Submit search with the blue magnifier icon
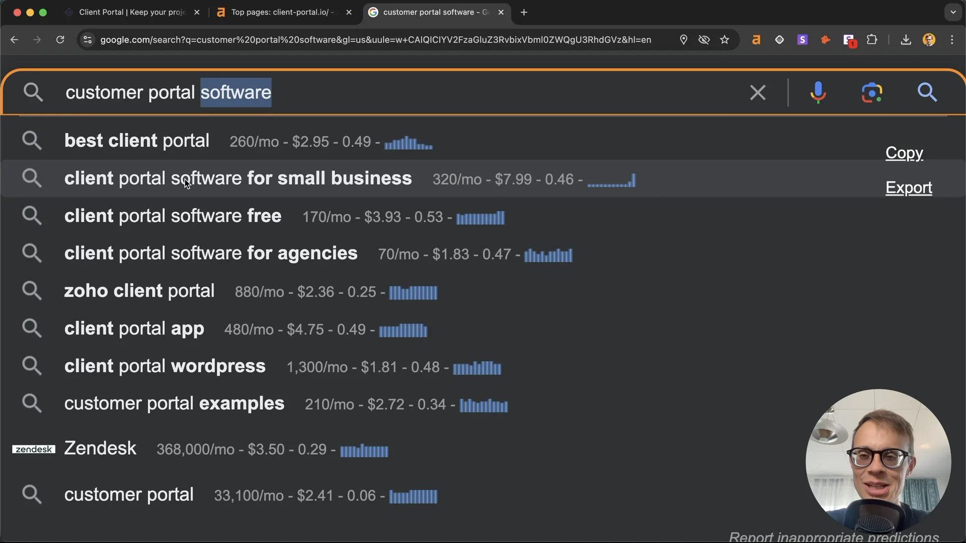 927,93
